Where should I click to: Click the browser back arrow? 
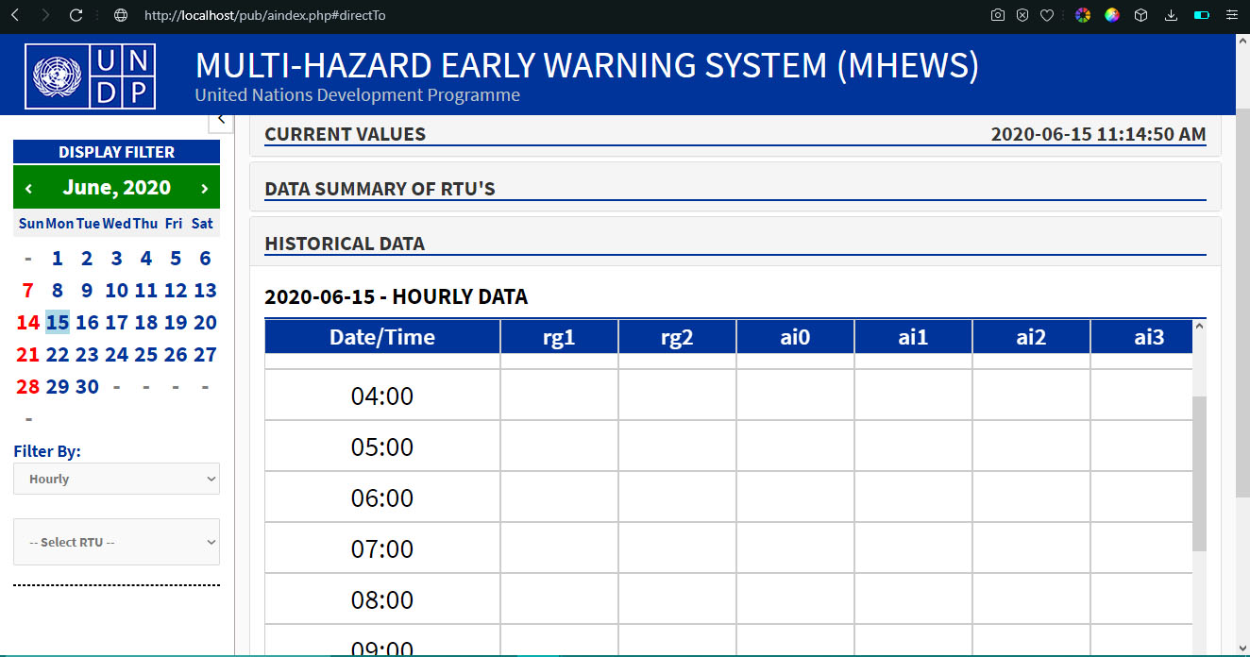click(14, 15)
